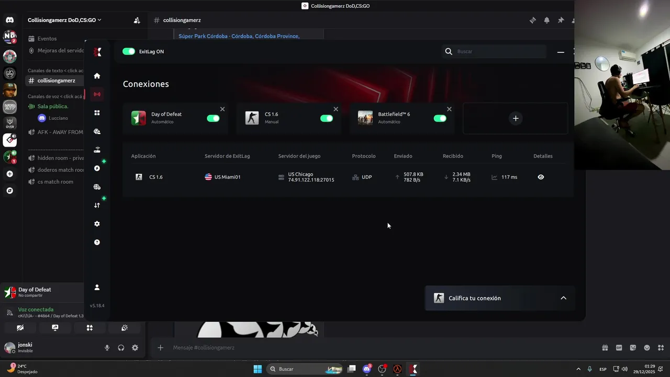Expand the Califica tu conexión panel

564,298
